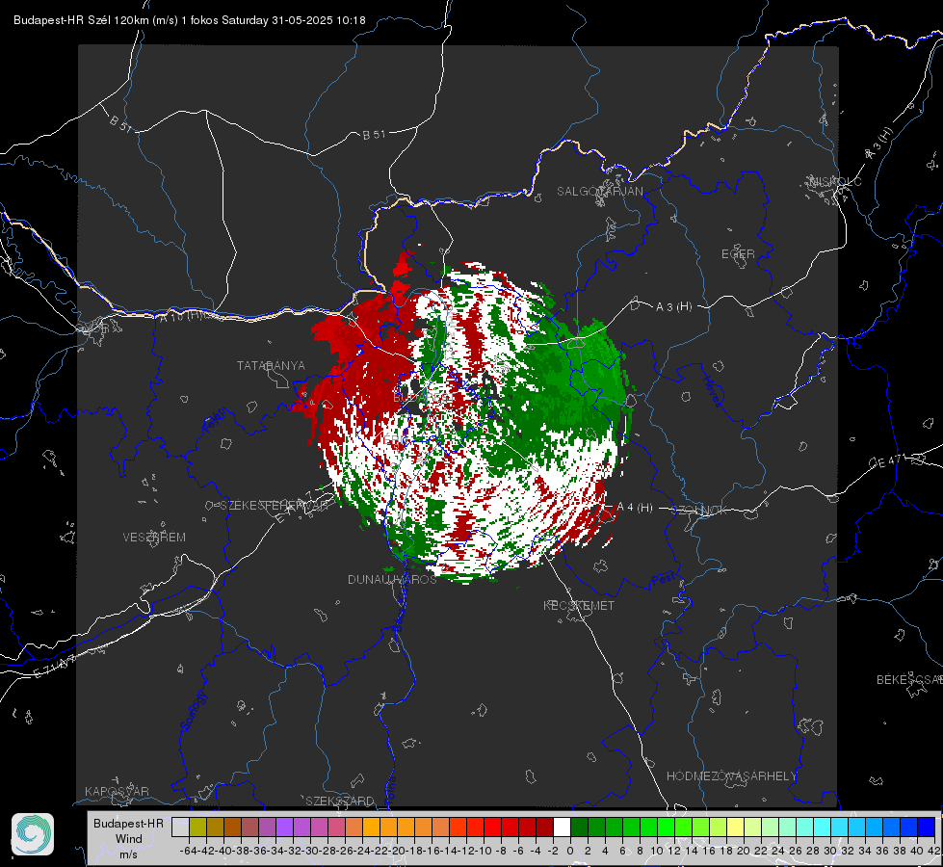Choose the deep blue swatch between 40 and 42

[927, 828]
